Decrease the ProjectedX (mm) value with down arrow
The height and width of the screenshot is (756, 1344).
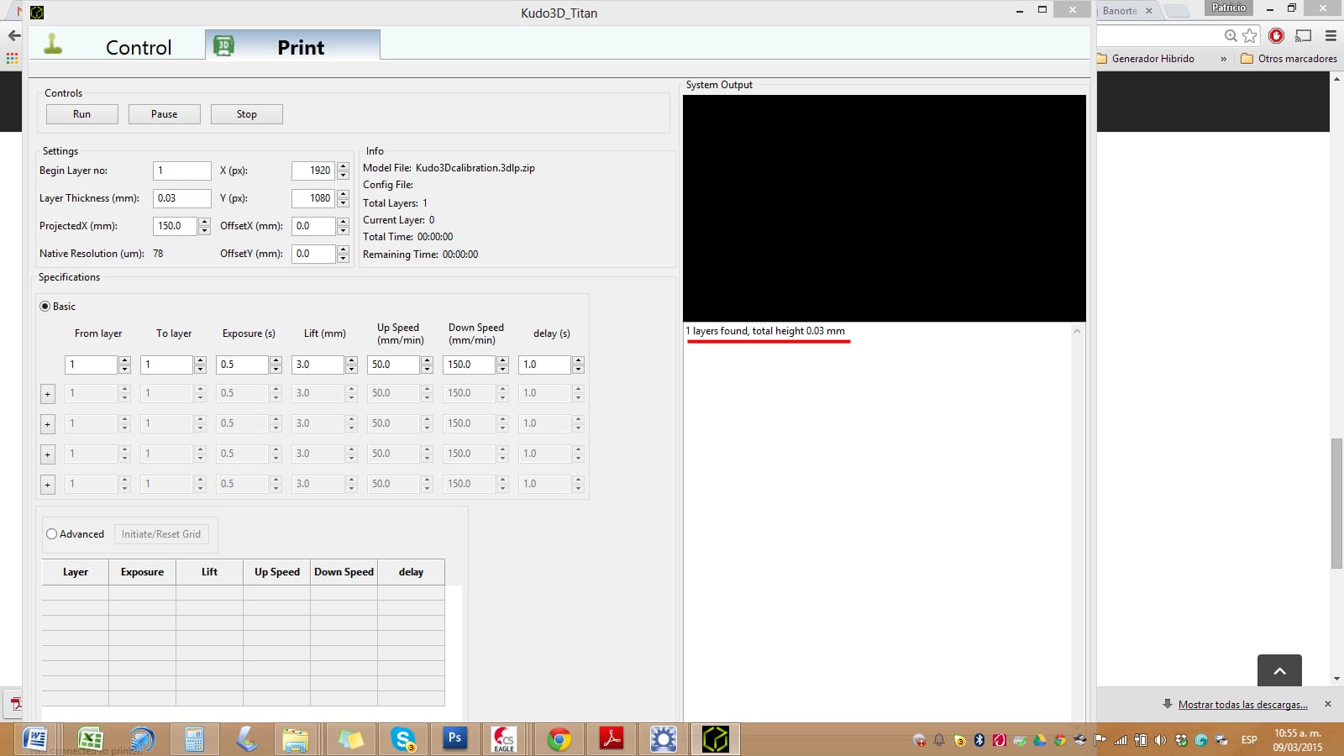(x=204, y=230)
